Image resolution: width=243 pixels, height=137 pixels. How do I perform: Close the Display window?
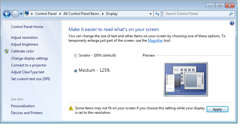click(230, 6)
